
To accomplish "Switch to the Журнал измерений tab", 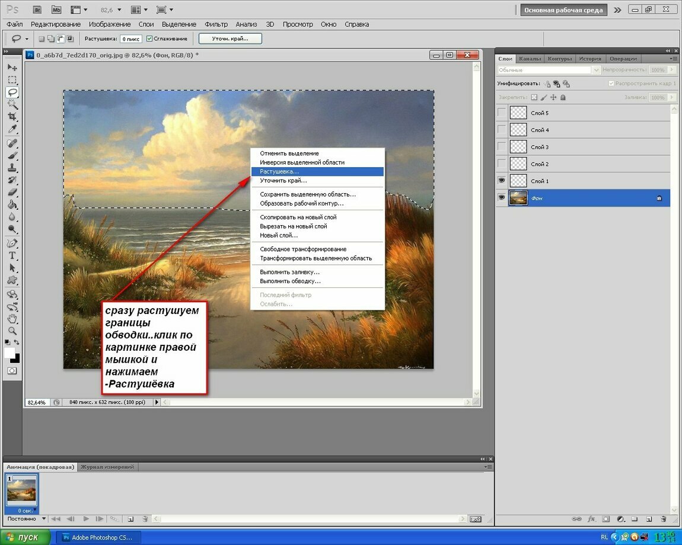I will pos(107,467).
